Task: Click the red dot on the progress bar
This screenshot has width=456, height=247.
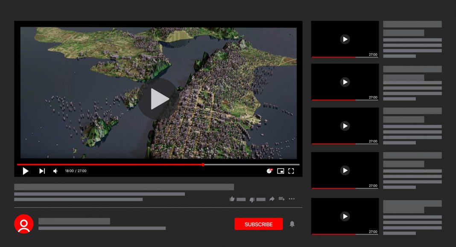Action: point(203,164)
